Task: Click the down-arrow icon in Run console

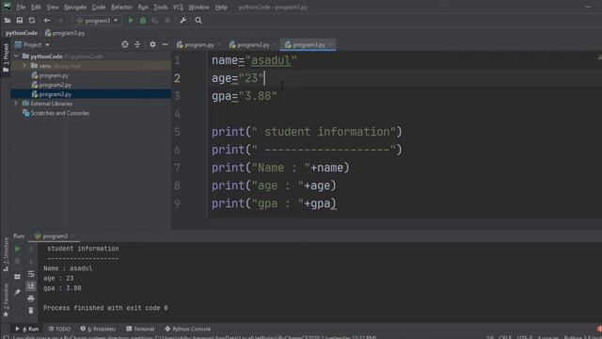Action: (x=31, y=262)
